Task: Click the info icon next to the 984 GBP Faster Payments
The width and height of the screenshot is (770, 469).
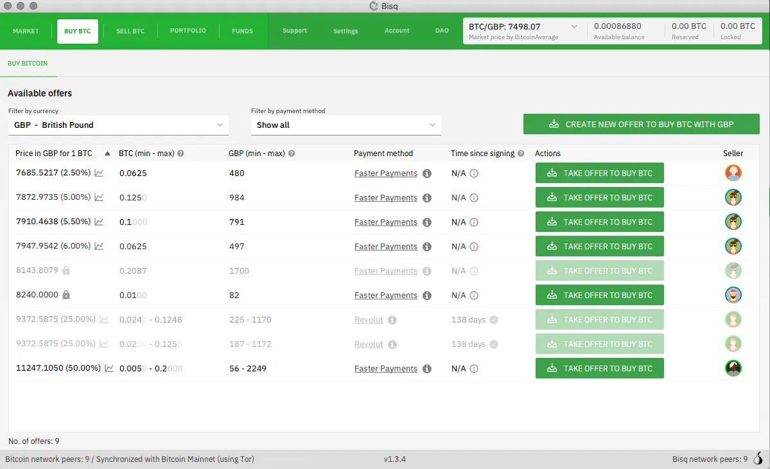Action: click(427, 198)
